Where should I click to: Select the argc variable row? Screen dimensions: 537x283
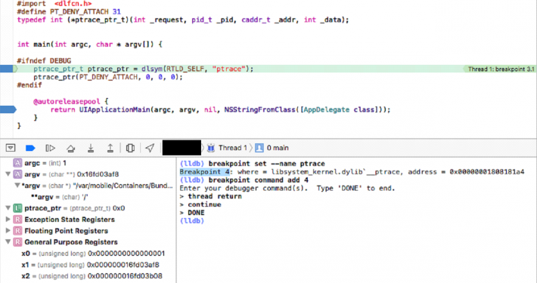tap(88, 163)
